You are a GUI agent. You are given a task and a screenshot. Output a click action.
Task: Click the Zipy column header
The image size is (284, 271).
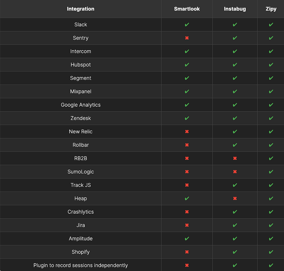pos(271,9)
